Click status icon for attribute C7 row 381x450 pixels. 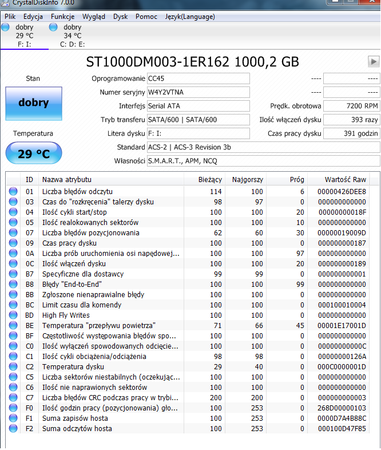(x=13, y=398)
